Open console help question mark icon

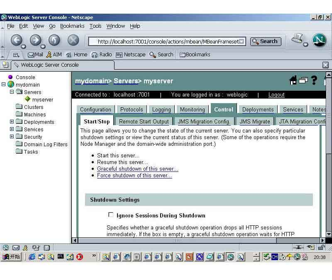coord(314,80)
